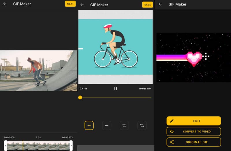Go back from the skateboard video trim screen
This screenshot has height=151, width=231.
click(x=5, y=4)
